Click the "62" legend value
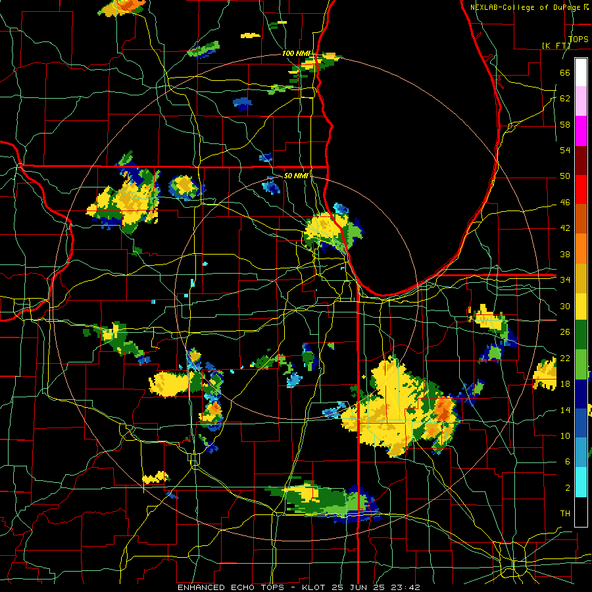The width and height of the screenshot is (592, 592). pyautogui.click(x=565, y=99)
